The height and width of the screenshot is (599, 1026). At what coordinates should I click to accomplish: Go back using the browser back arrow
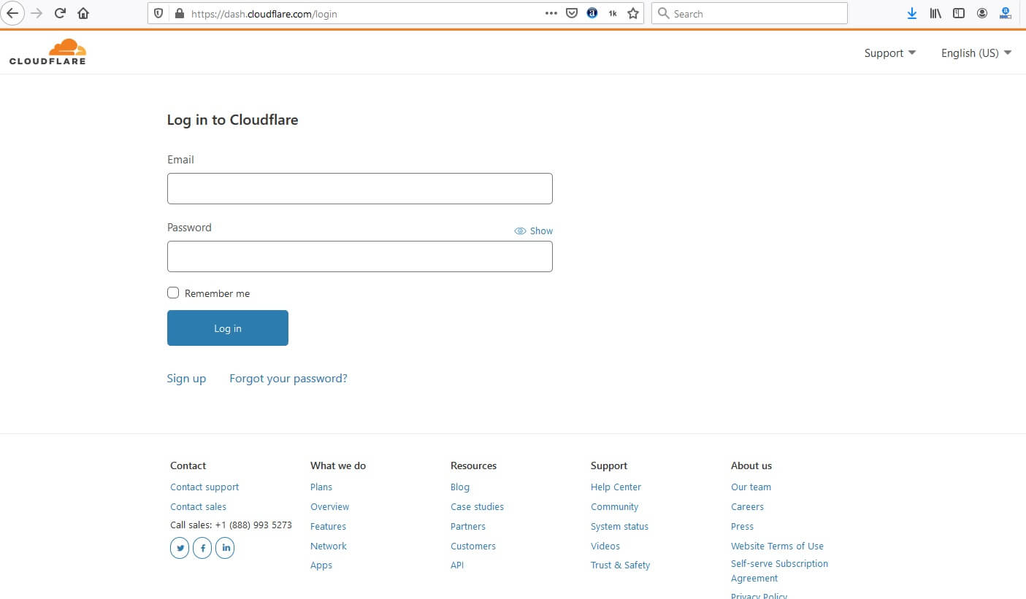click(12, 13)
